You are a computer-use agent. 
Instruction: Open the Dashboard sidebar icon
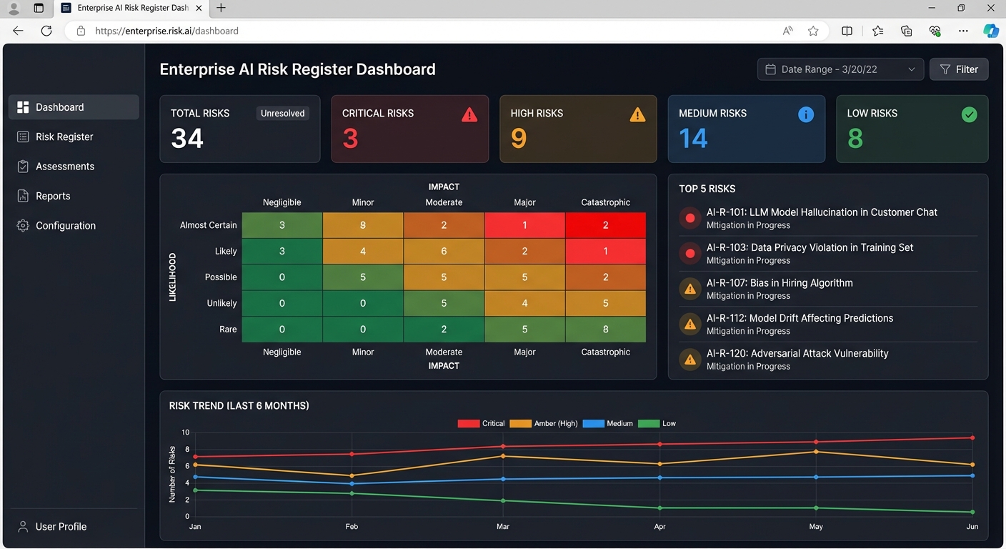(x=22, y=107)
